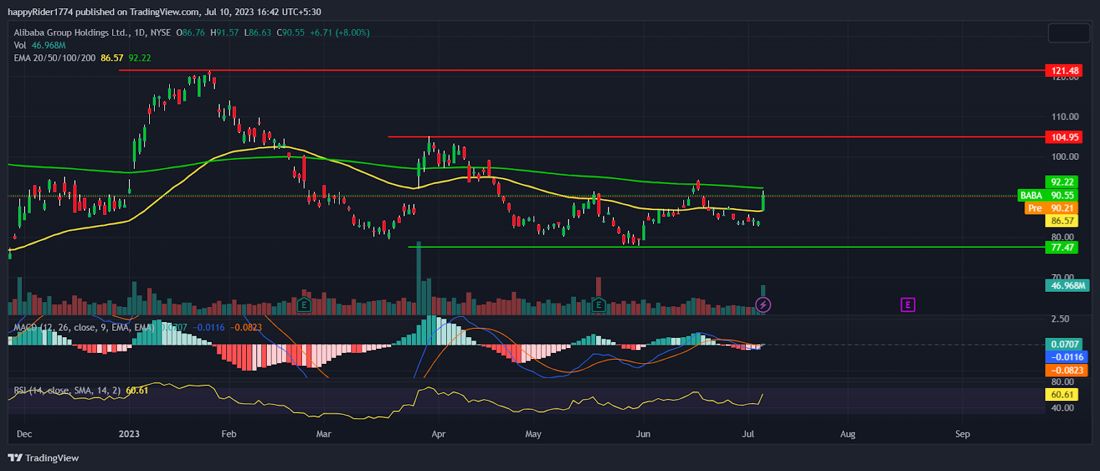Click the MACD 0.0707 histogram value label
The height and width of the screenshot is (471, 1100).
pos(1065,344)
